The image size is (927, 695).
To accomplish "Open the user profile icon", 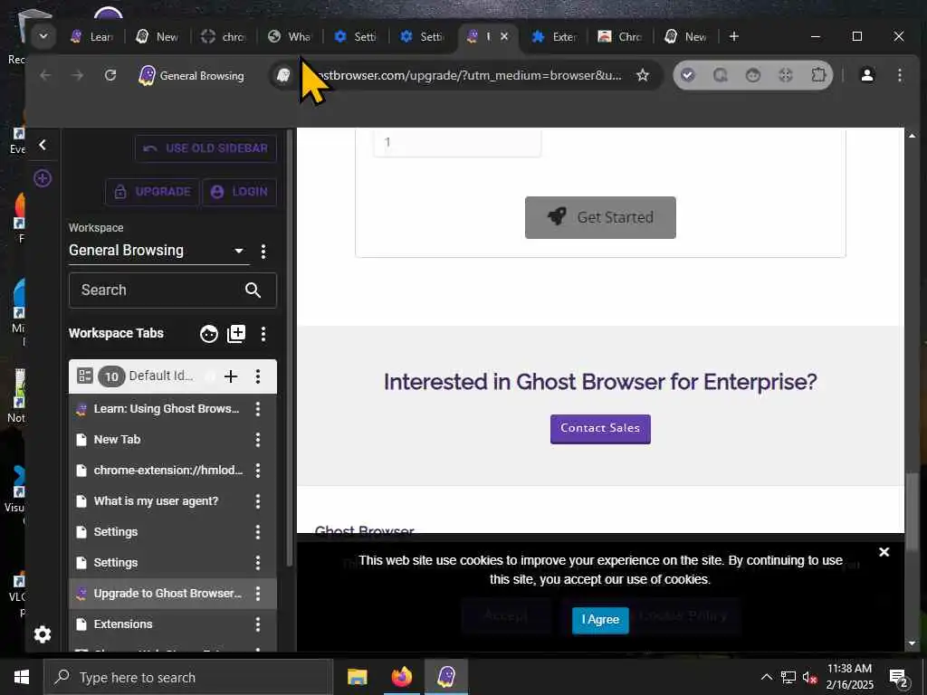I will coord(867,76).
